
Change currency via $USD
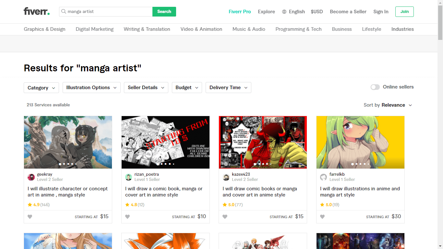click(x=317, y=12)
